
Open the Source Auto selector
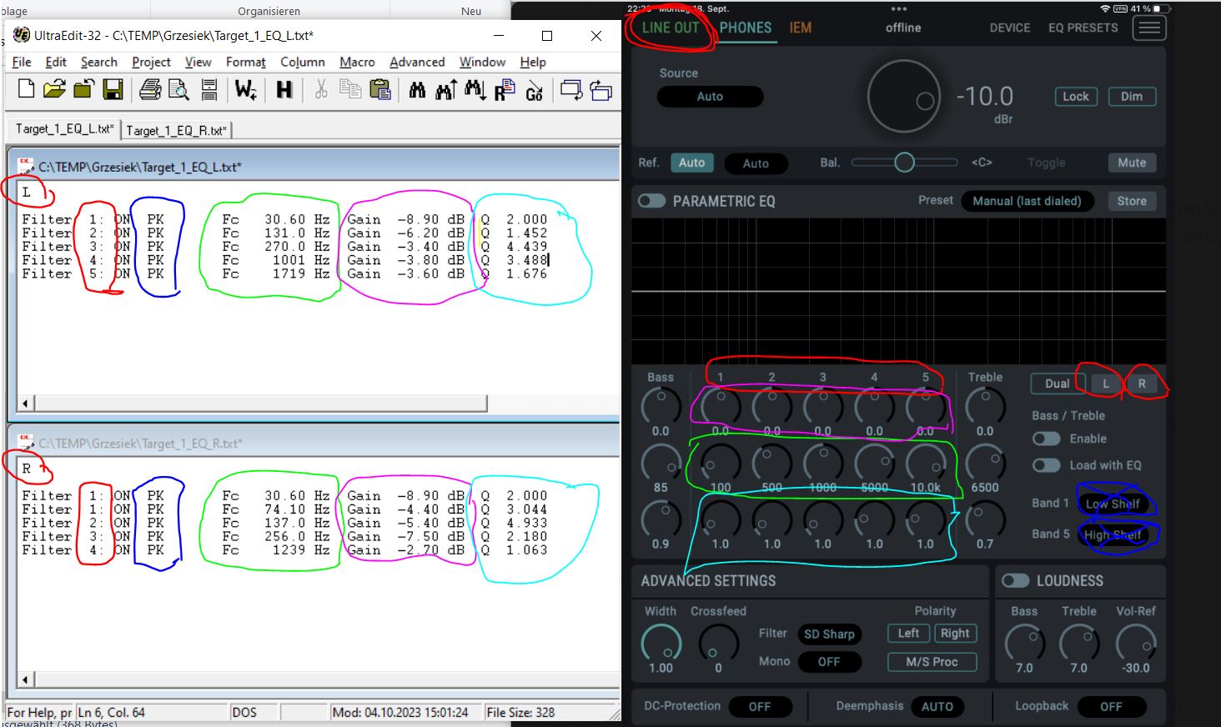(x=710, y=96)
